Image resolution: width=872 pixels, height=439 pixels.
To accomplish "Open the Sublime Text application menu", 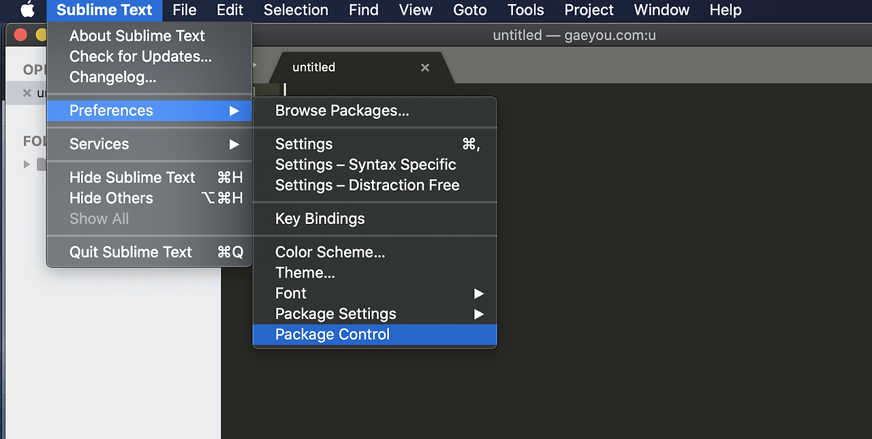I will pos(104,10).
